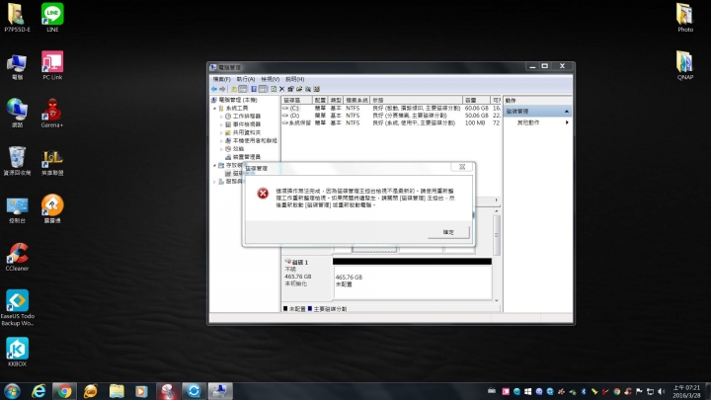The image size is (711, 400).
Task: Click the Up one level folder toolbar icon
Action: (x=233, y=89)
